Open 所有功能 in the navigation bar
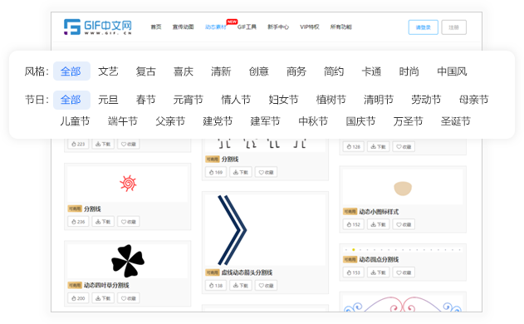524x324 pixels. click(340, 27)
